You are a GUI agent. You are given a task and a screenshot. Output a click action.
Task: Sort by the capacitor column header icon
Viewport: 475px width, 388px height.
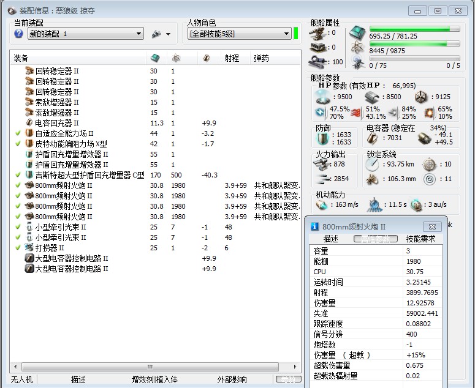pos(207,58)
